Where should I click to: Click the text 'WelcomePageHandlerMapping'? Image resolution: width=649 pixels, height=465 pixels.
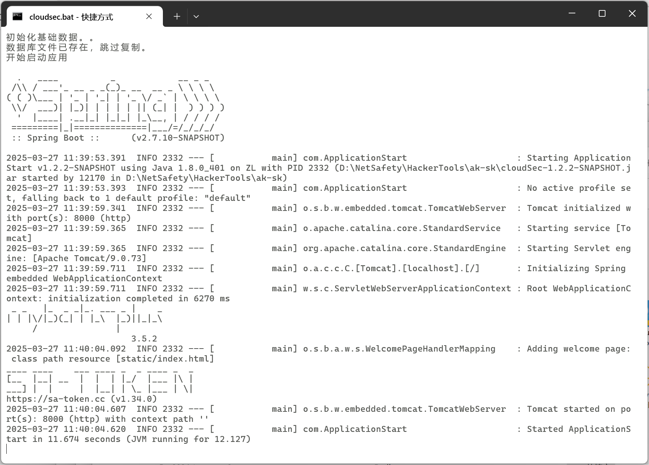coord(430,349)
